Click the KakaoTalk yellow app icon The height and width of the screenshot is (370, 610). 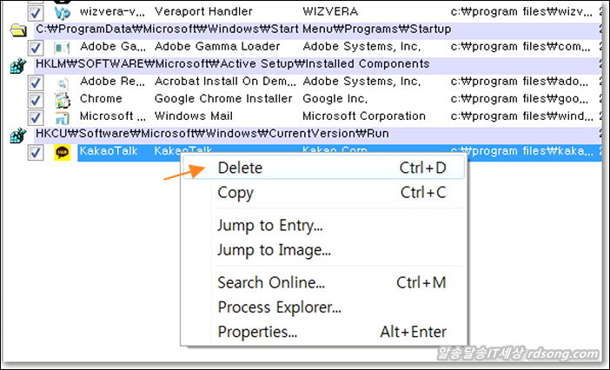62,152
